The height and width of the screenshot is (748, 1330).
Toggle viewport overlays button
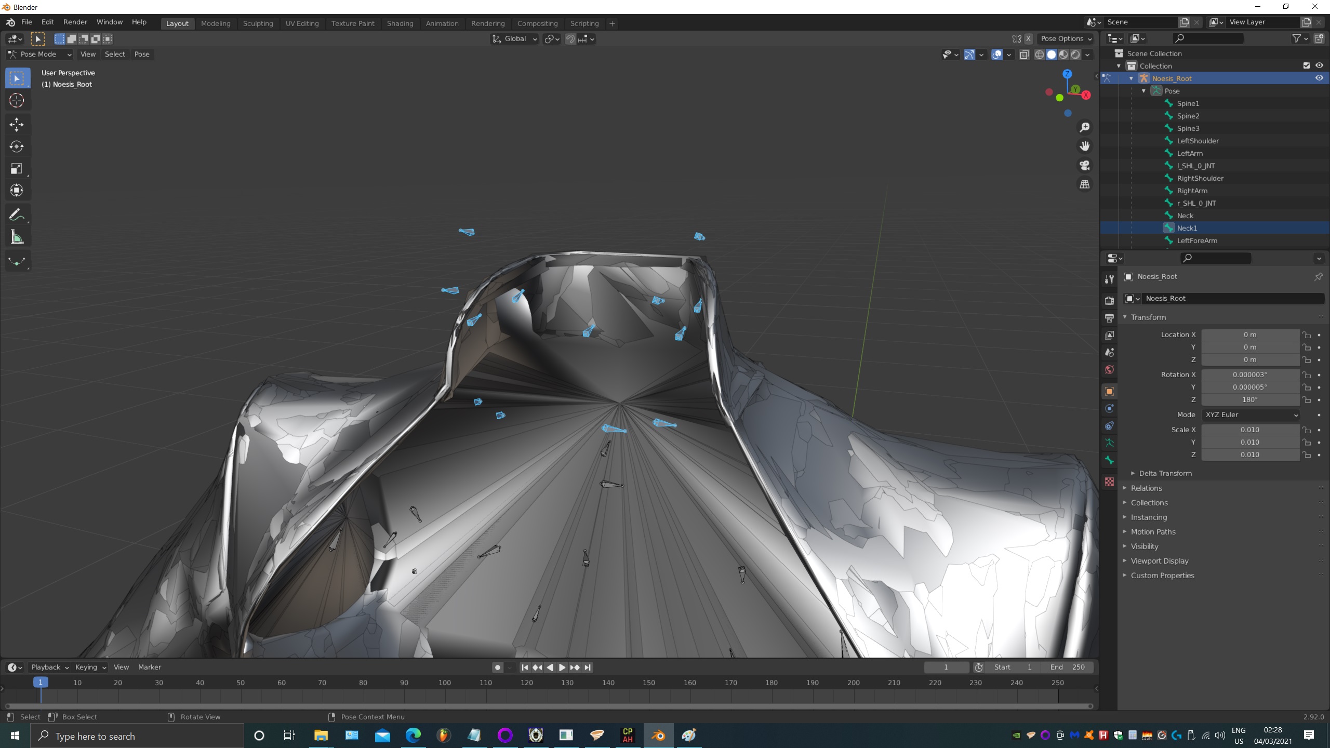coord(996,55)
